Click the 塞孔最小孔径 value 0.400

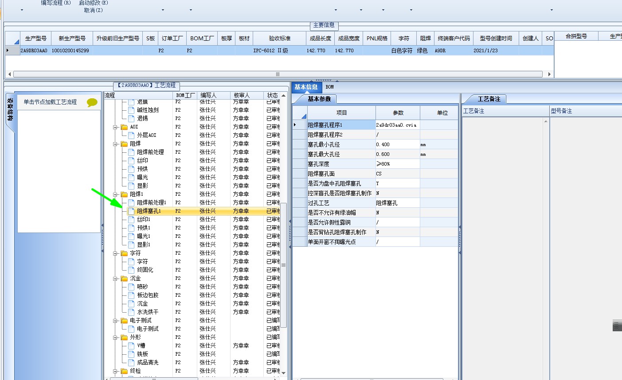(397, 144)
